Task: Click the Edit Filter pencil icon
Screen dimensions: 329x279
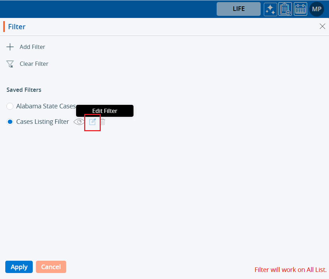Action: pos(92,122)
